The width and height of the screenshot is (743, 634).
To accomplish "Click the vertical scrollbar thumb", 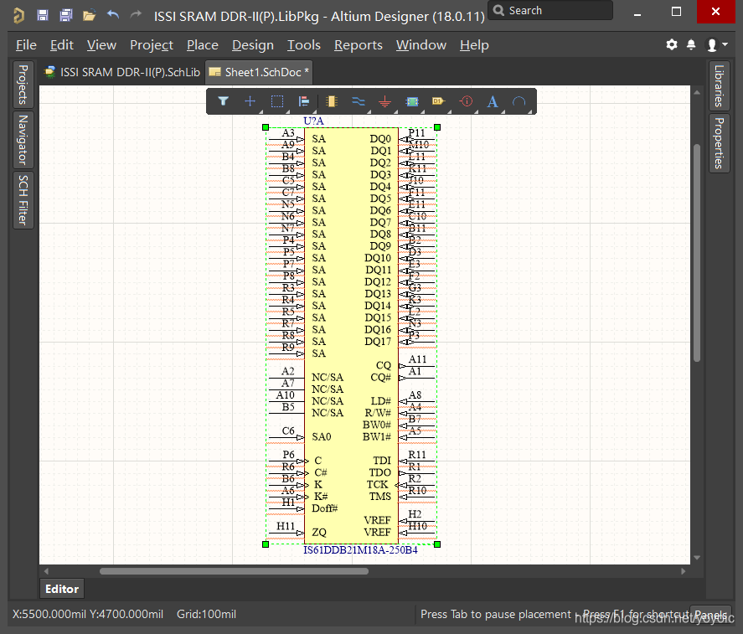I will [x=697, y=253].
